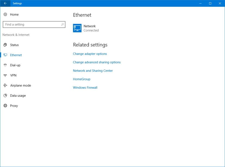Open the Proxy settings page

[x=14, y=106]
